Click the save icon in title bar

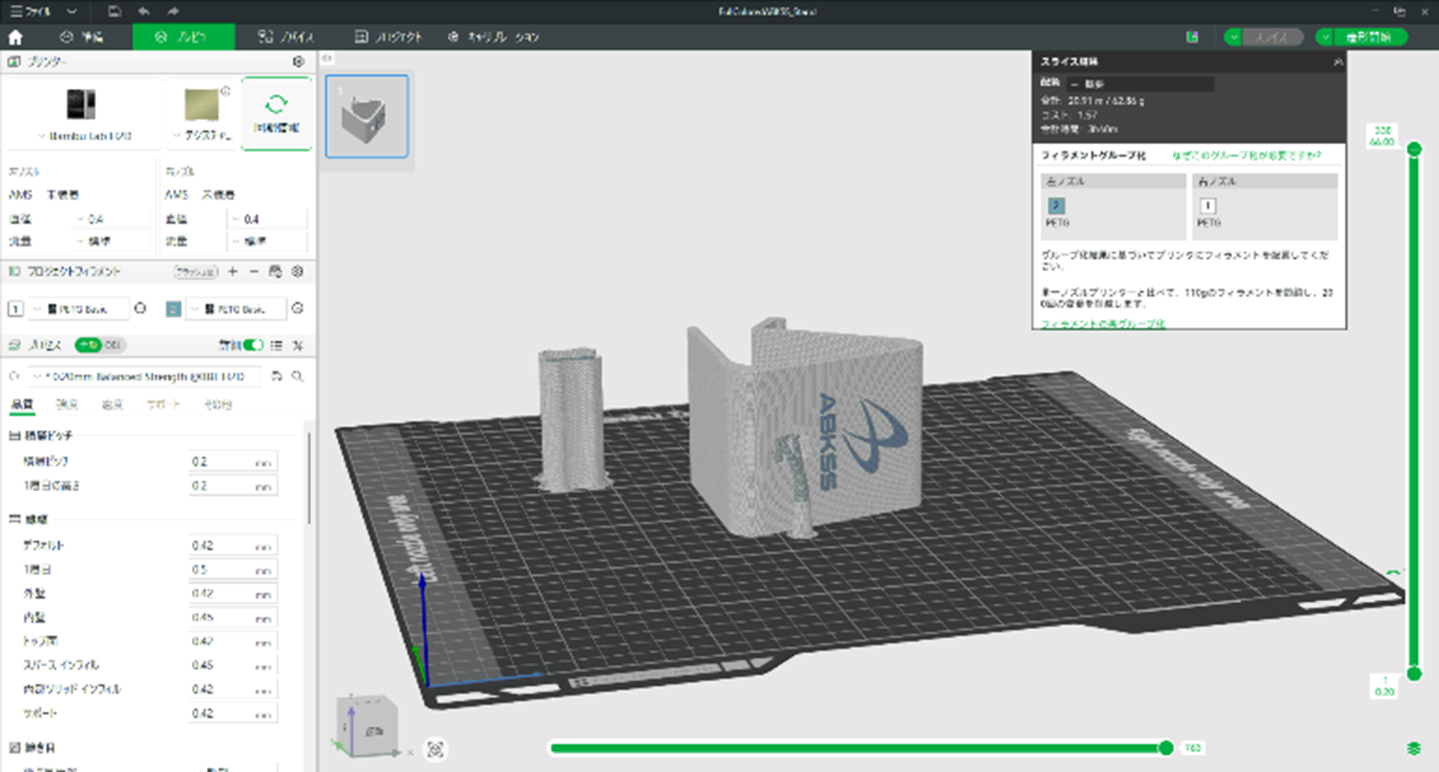pos(114,11)
